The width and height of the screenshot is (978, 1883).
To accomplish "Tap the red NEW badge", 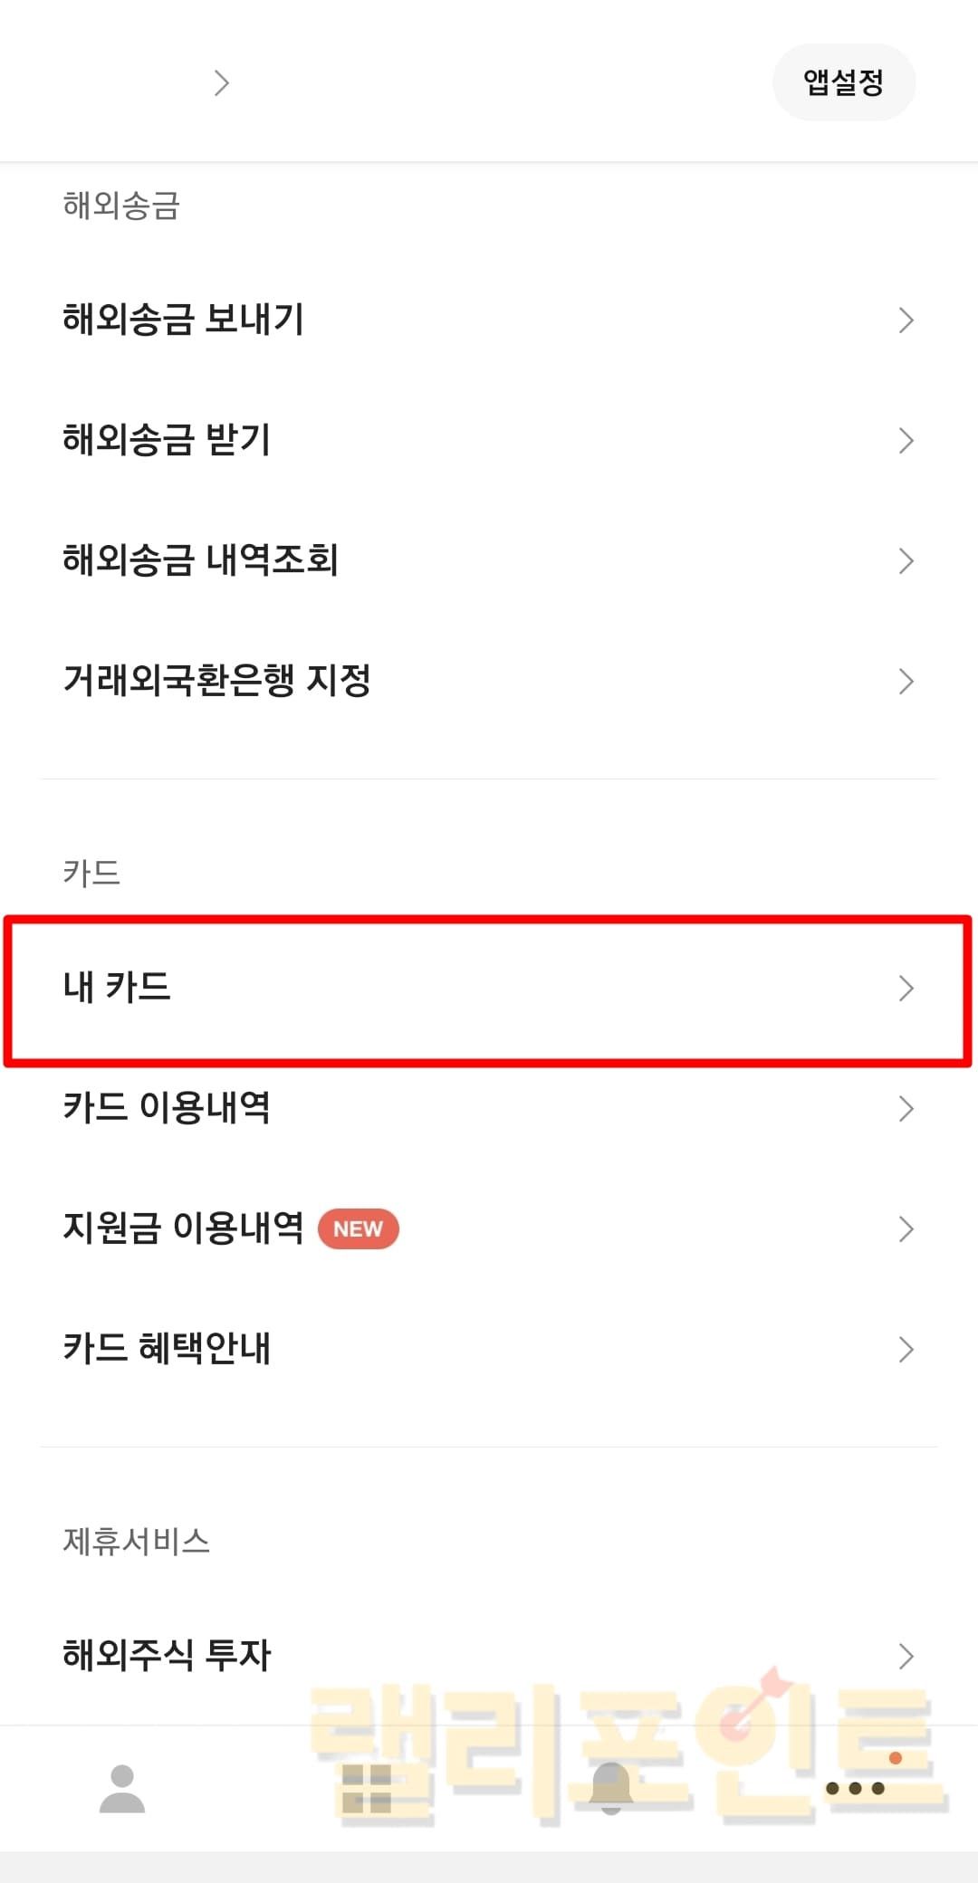I will pos(358,1228).
